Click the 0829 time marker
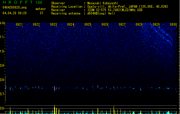The image size is (180, 114). click(x=156, y=25)
